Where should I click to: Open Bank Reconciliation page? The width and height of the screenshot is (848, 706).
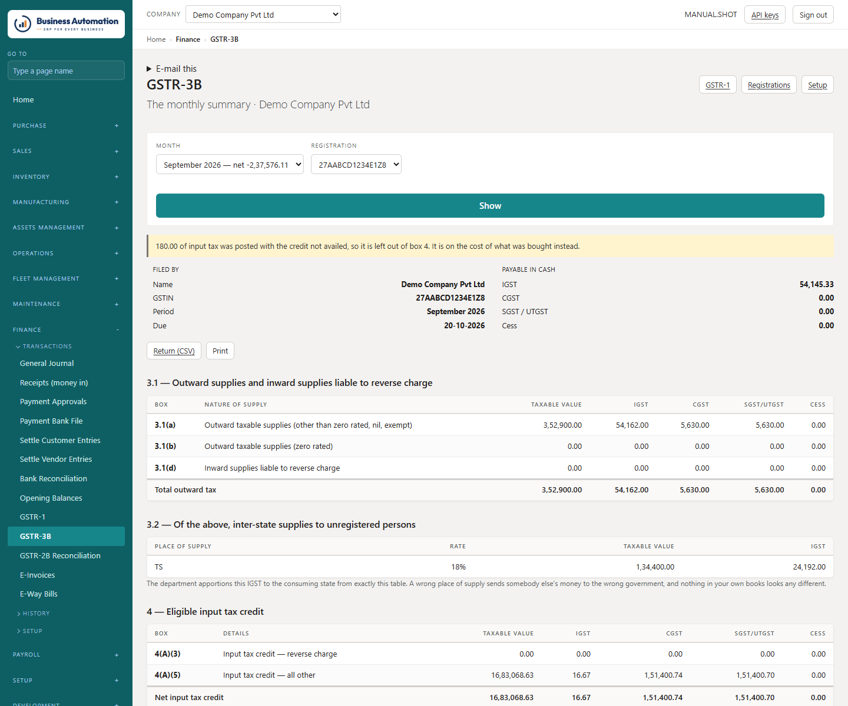pyautogui.click(x=66, y=479)
